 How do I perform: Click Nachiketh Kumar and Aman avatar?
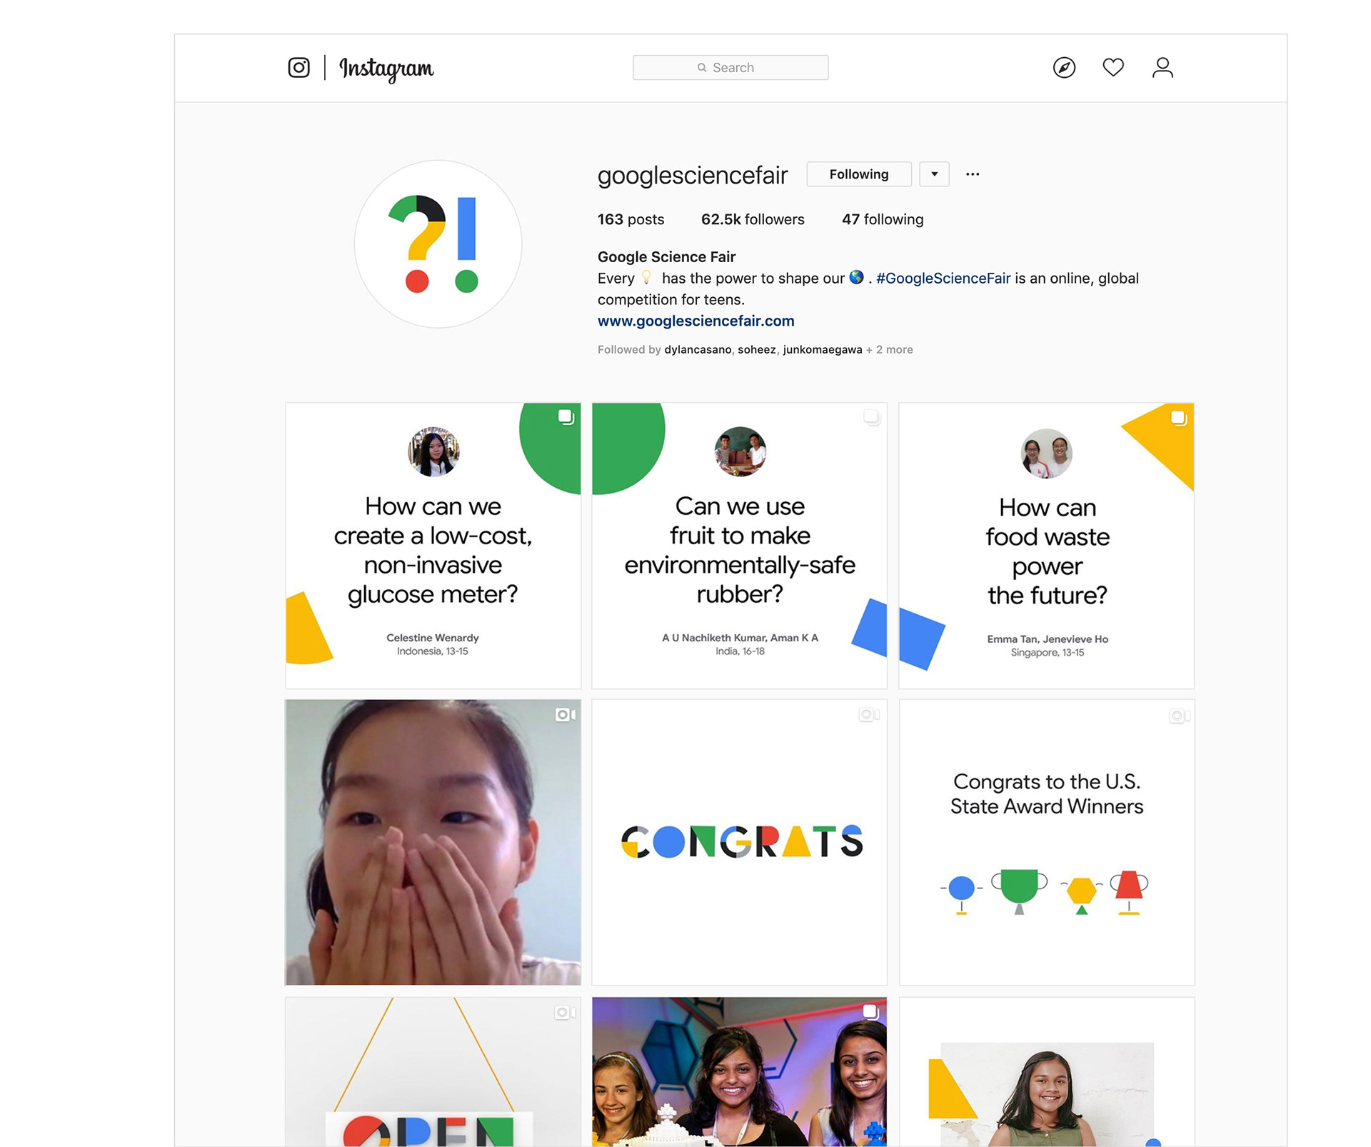(x=740, y=451)
